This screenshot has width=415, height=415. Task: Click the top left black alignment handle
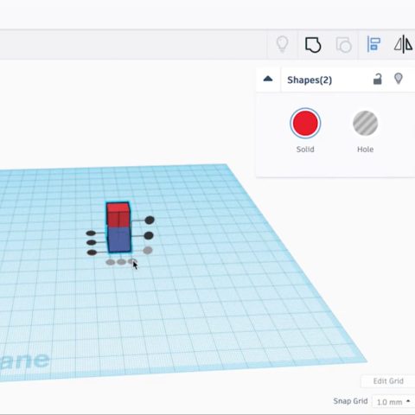click(91, 233)
